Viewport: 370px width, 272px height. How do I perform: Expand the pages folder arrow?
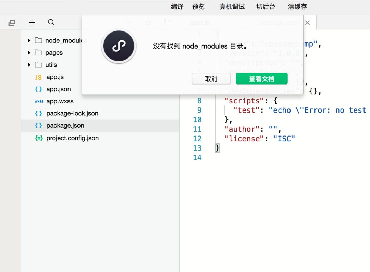point(29,53)
